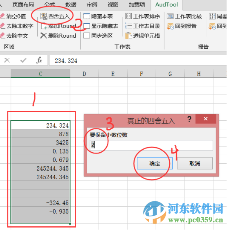Click the 工作表比较 icon

[170, 16]
